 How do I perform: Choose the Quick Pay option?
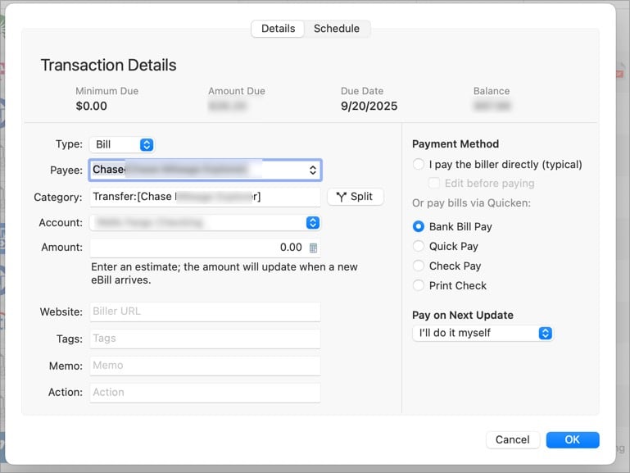[419, 246]
